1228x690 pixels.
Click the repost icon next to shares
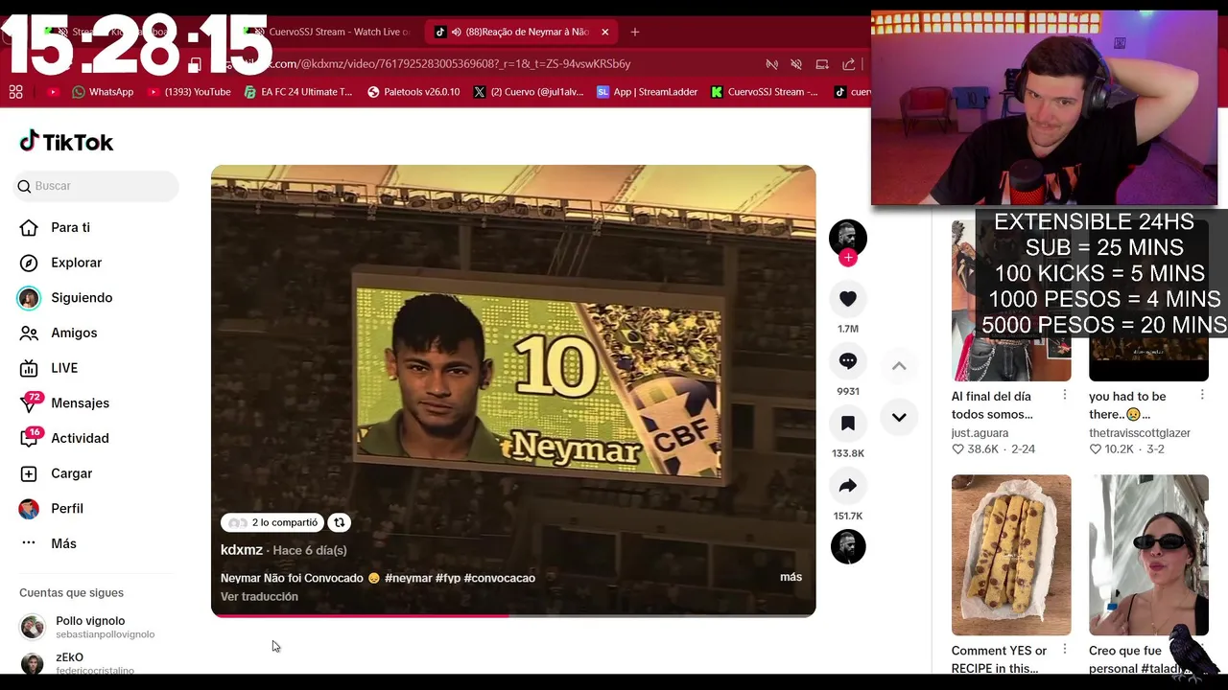(x=339, y=522)
